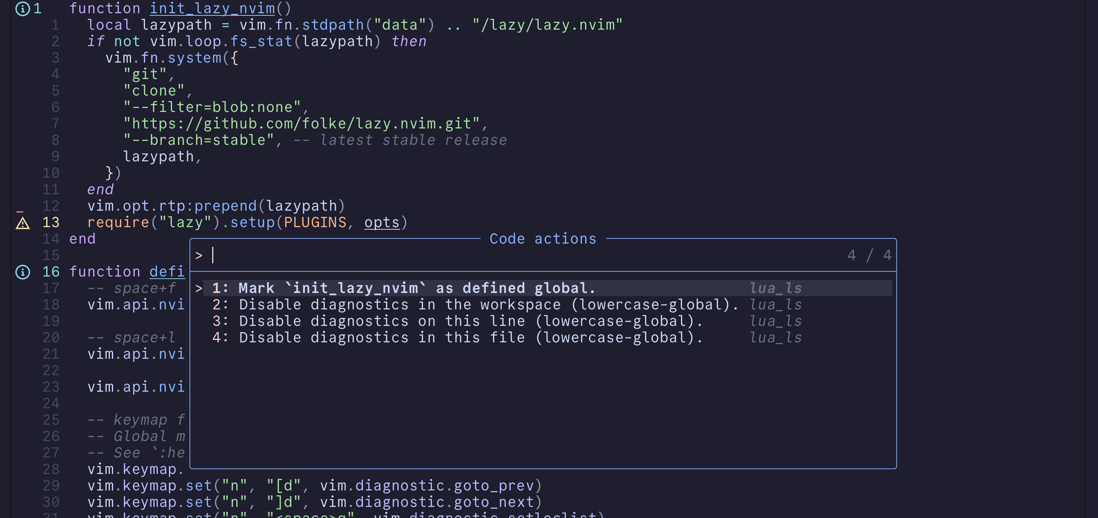Pick 'Disable diagnostics on this line' action
Screen dimensions: 1098x518
point(457,321)
